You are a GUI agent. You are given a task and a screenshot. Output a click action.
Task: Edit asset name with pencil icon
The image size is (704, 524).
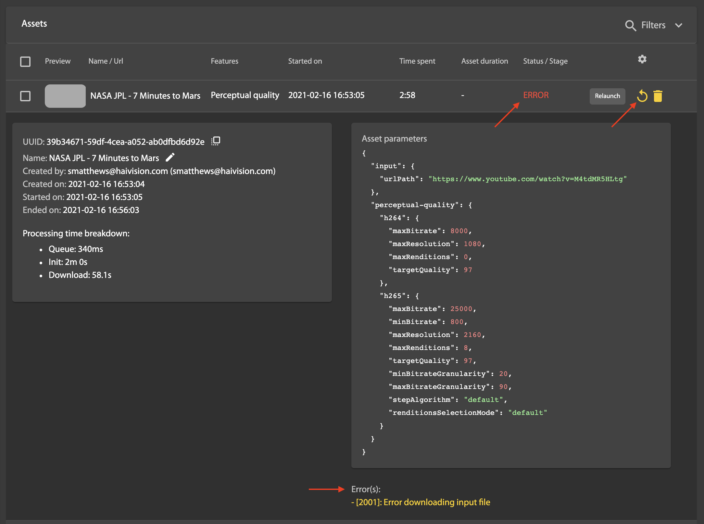click(x=170, y=157)
